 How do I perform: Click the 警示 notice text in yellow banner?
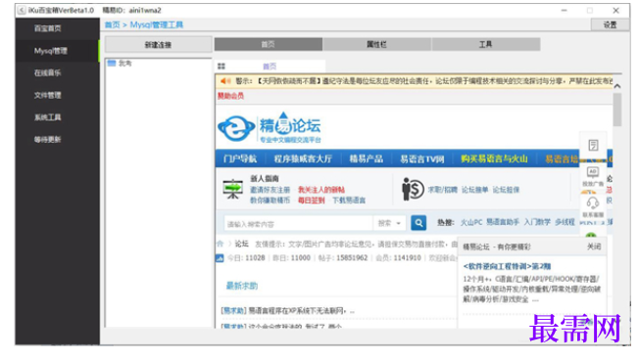[423, 81]
